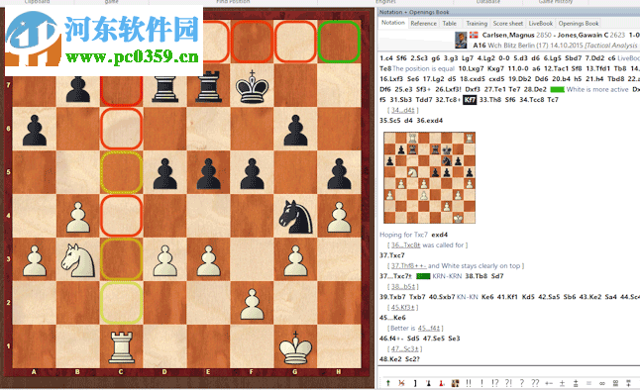Click the white slightly better evaluation icon
This screenshot has height=390, width=640.
[576, 383]
